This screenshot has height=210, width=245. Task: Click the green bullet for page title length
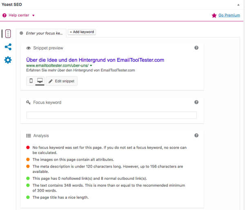click(x=28, y=197)
